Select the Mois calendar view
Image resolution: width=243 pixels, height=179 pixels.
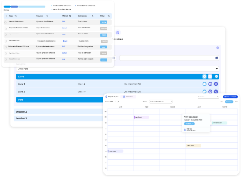[236, 102]
